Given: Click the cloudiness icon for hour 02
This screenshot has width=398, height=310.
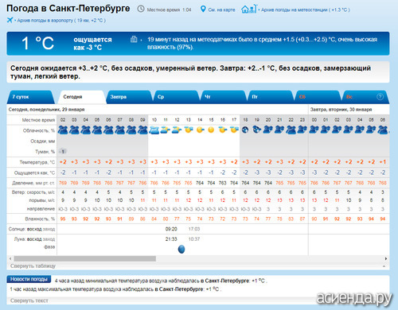Looking at the screenshot, I should pos(63,130).
